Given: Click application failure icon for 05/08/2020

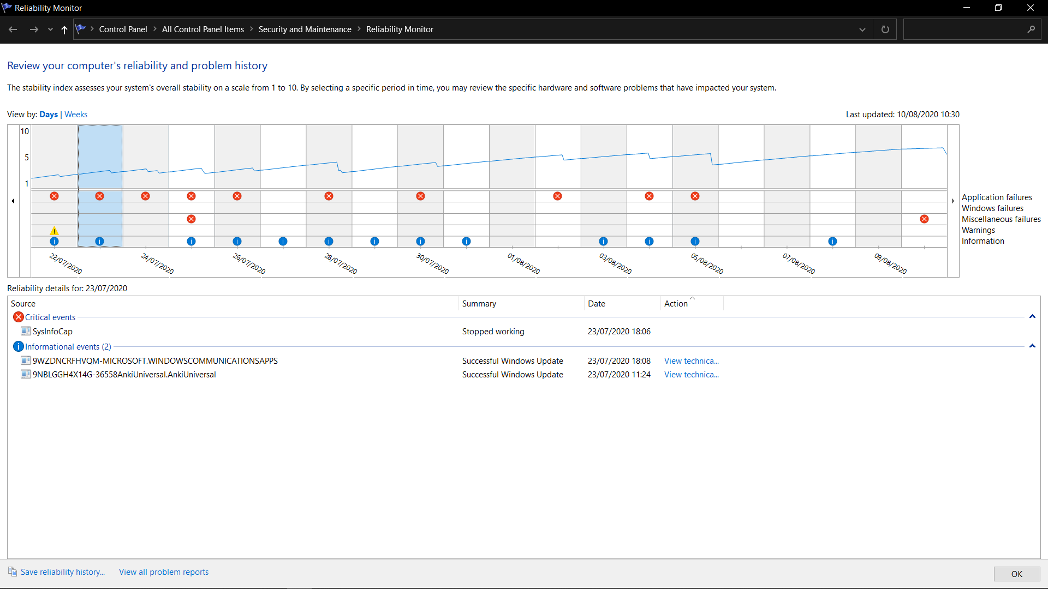Looking at the screenshot, I should (695, 196).
